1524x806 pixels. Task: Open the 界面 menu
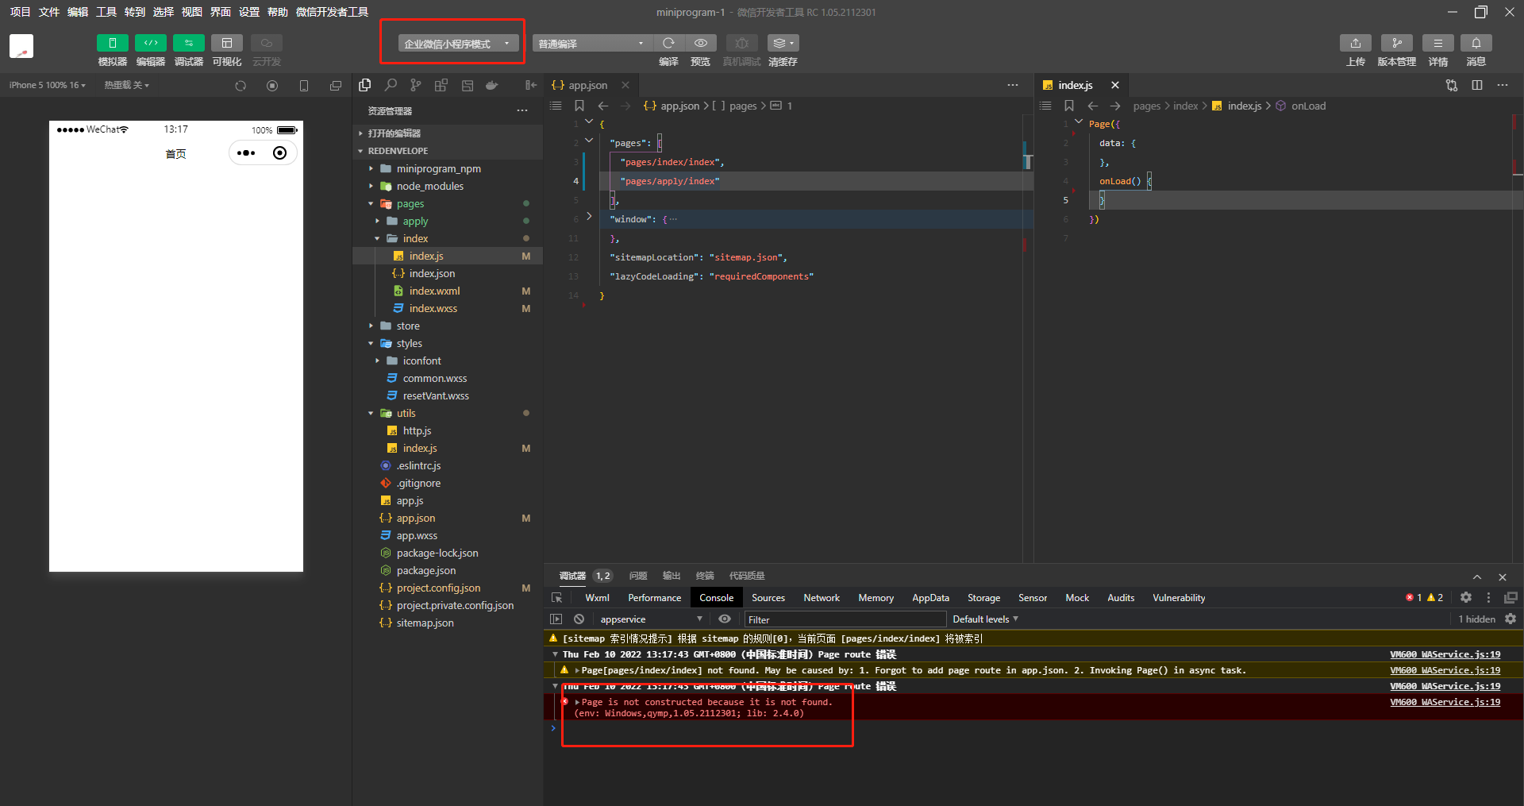[x=221, y=12]
